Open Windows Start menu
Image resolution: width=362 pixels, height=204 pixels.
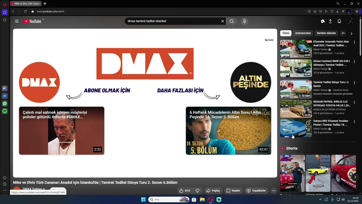[143, 199]
